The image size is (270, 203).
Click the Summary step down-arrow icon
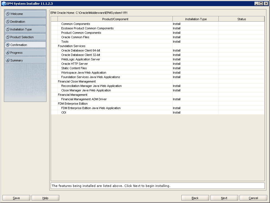(7, 60)
